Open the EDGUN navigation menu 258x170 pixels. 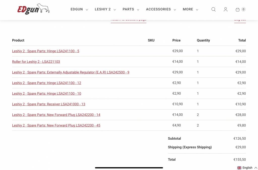pos(77,9)
